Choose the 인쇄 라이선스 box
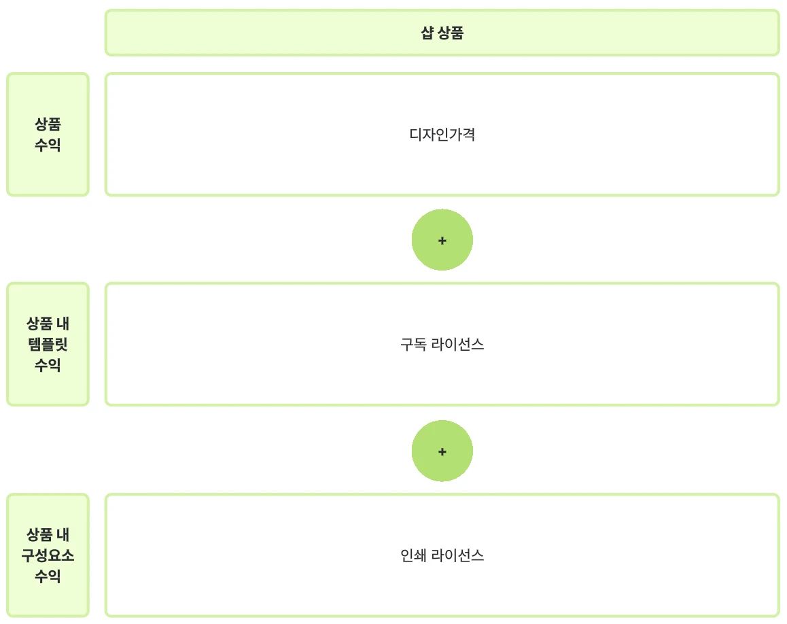Viewport: 787px width, 624px height. pos(442,555)
